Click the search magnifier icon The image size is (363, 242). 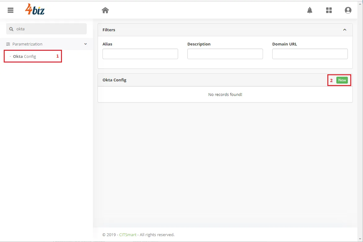click(x=11, y=29)
